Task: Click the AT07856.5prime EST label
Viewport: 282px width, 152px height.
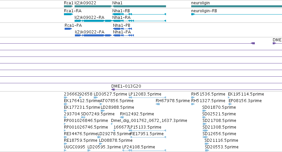Action: pos(117,101)
